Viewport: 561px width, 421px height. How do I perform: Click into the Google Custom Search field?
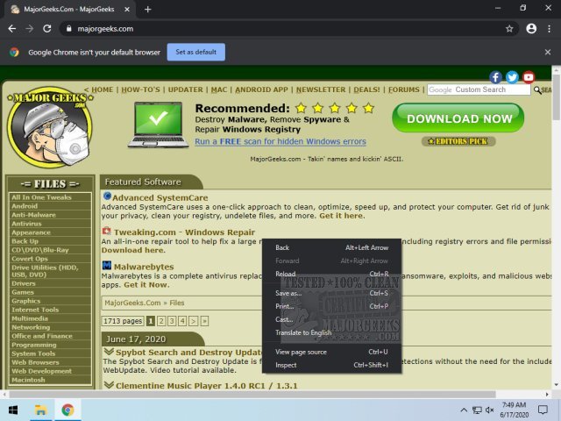[478, 89]
